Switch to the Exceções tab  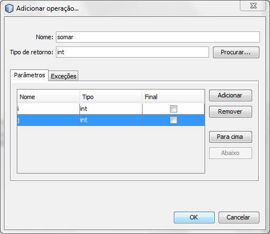[x=63, y=76]
